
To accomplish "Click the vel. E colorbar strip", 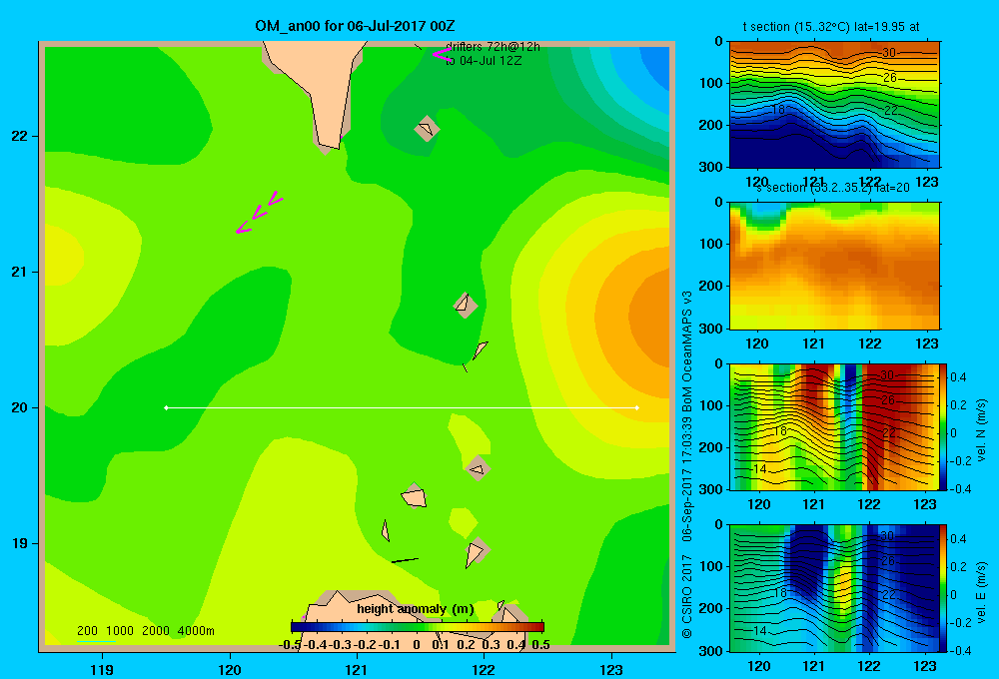I will coord(944,588).
